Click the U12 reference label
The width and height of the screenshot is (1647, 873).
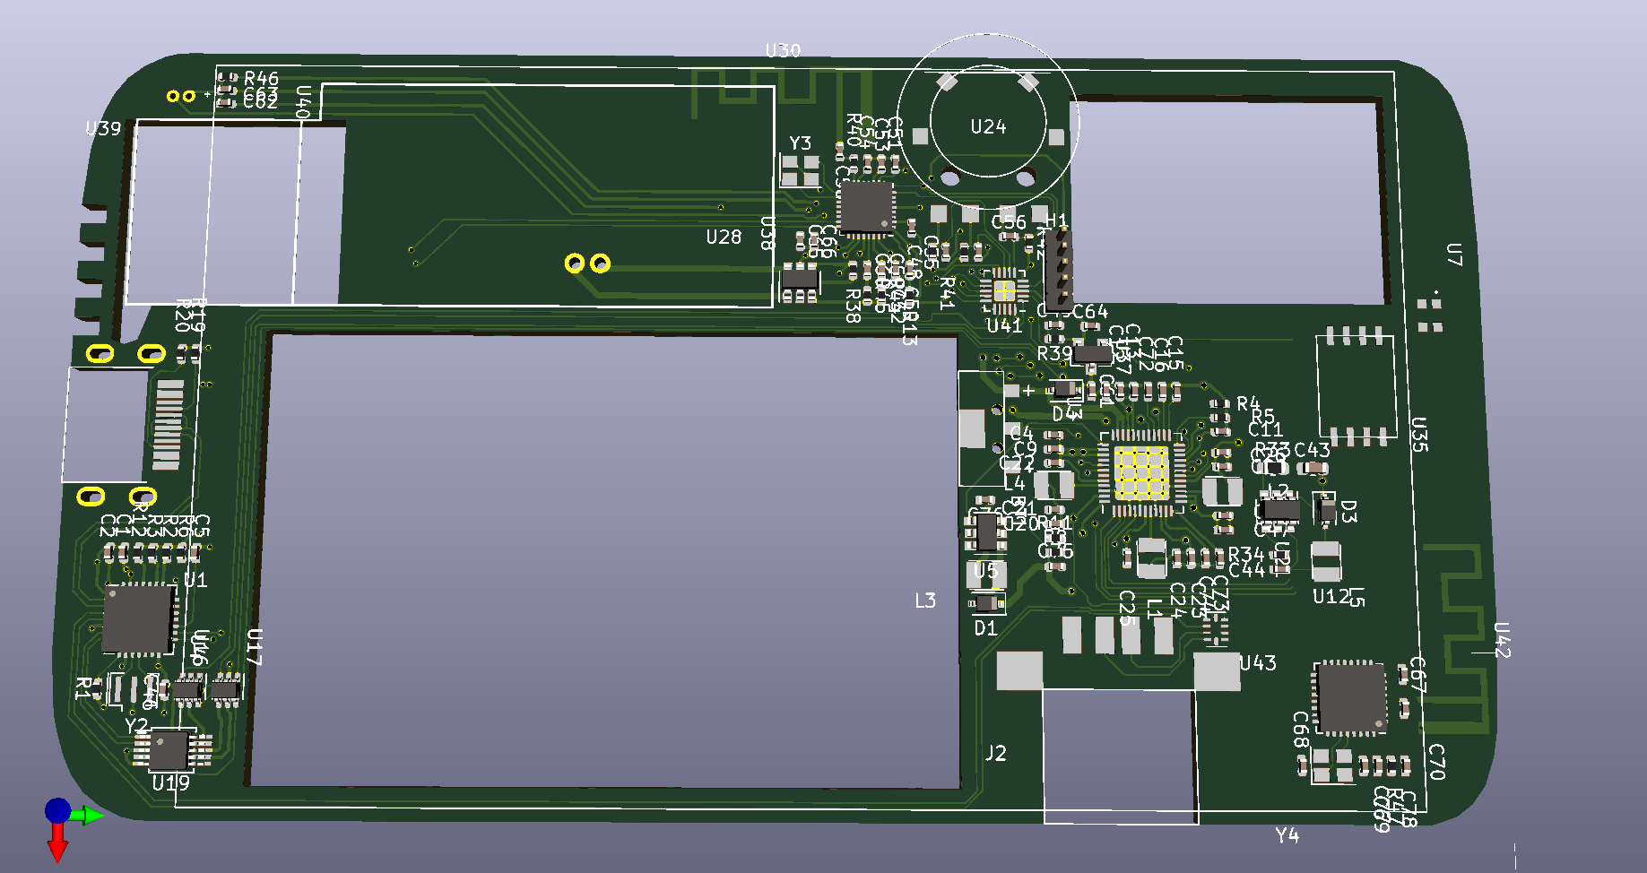(1331, 596)
